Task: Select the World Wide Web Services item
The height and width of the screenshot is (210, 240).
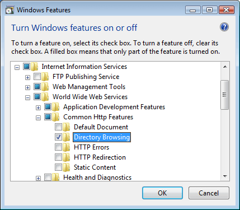Action: [x=90, y=97]
